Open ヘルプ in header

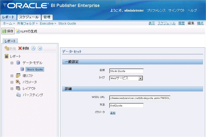tap(192, 10)
